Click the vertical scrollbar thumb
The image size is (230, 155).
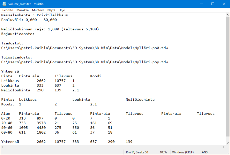(228, 77)
